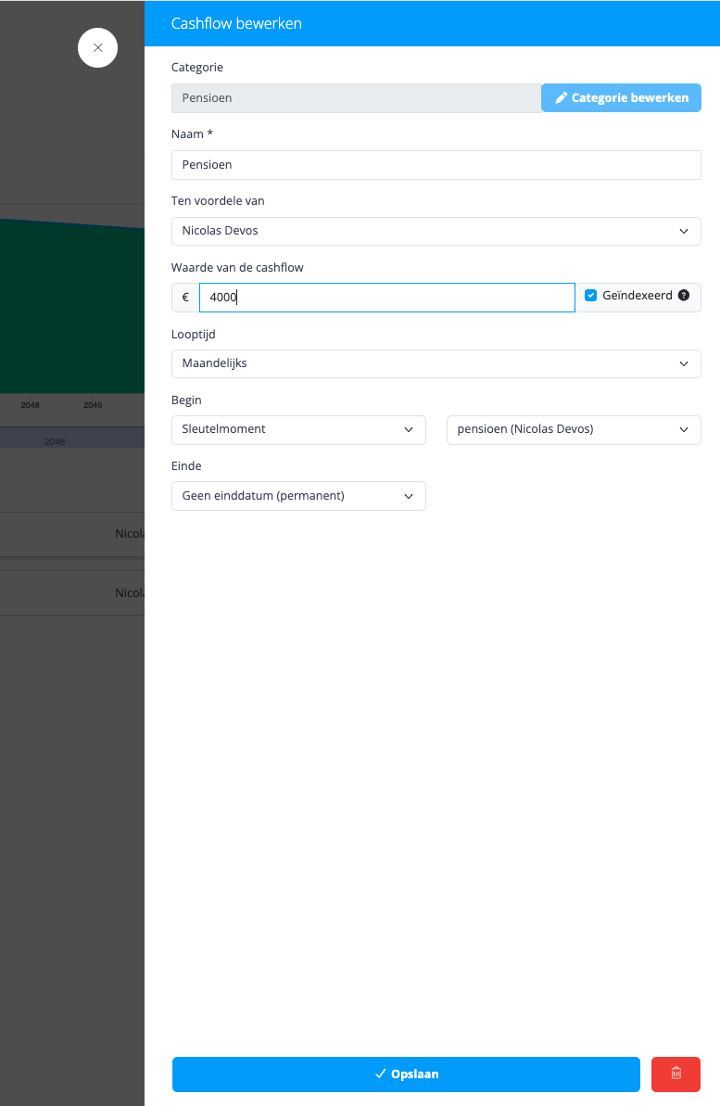Viewport: 720px width, 1106px height.
Task: Click the Opslaan save button
Action: (x=406, y=1074)
